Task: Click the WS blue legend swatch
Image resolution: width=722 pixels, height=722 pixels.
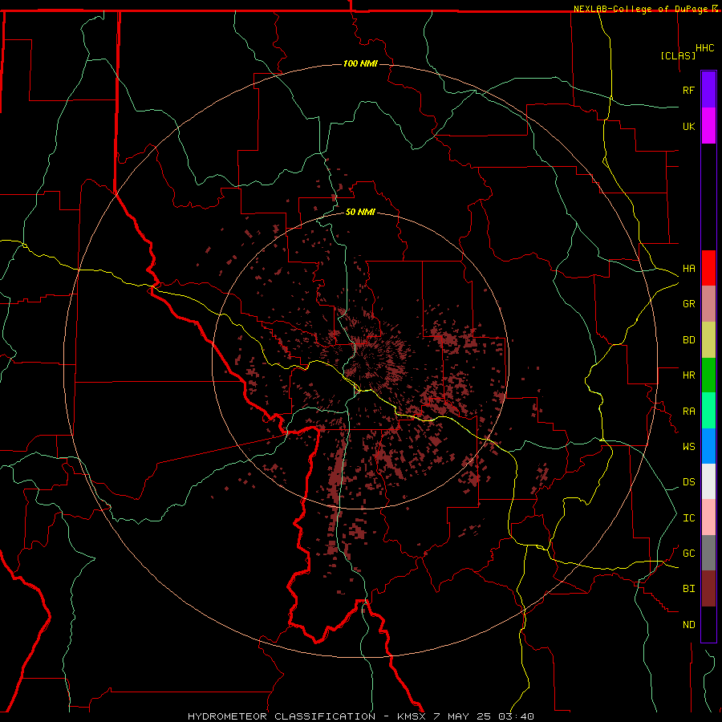Action: tap(708, 446)
